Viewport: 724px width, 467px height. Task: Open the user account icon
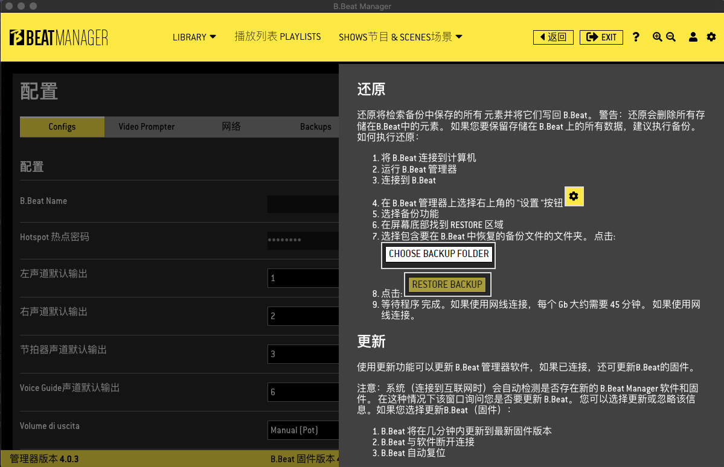[x=693, y=37]
